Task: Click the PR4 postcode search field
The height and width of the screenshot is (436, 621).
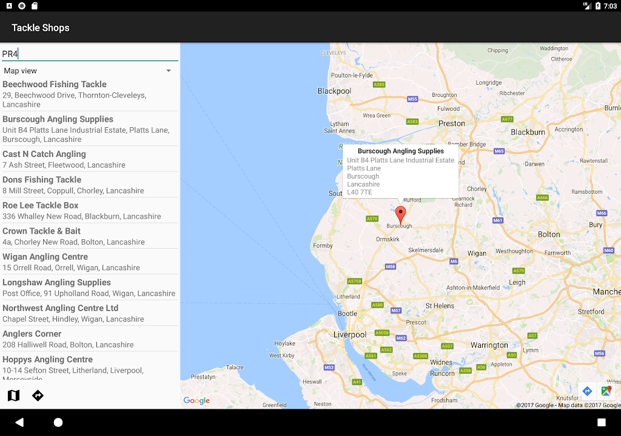Action: click(89, 54)
